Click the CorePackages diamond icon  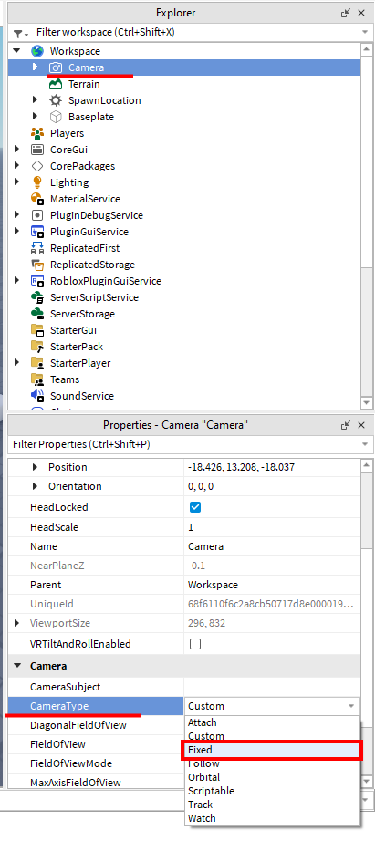[x=37, y=166]
